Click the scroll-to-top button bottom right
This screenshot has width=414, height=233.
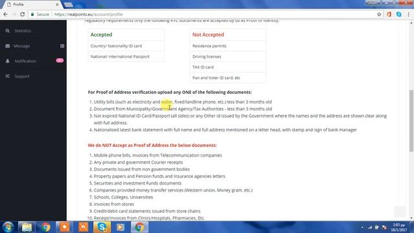coord(400,212)
